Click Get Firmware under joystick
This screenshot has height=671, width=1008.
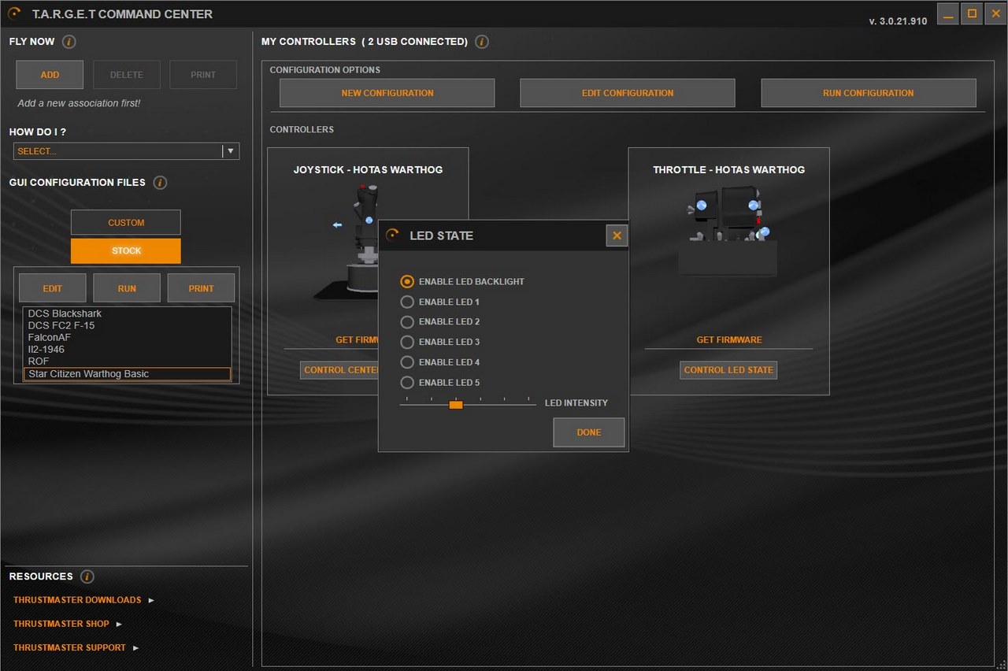click(357, 340)
